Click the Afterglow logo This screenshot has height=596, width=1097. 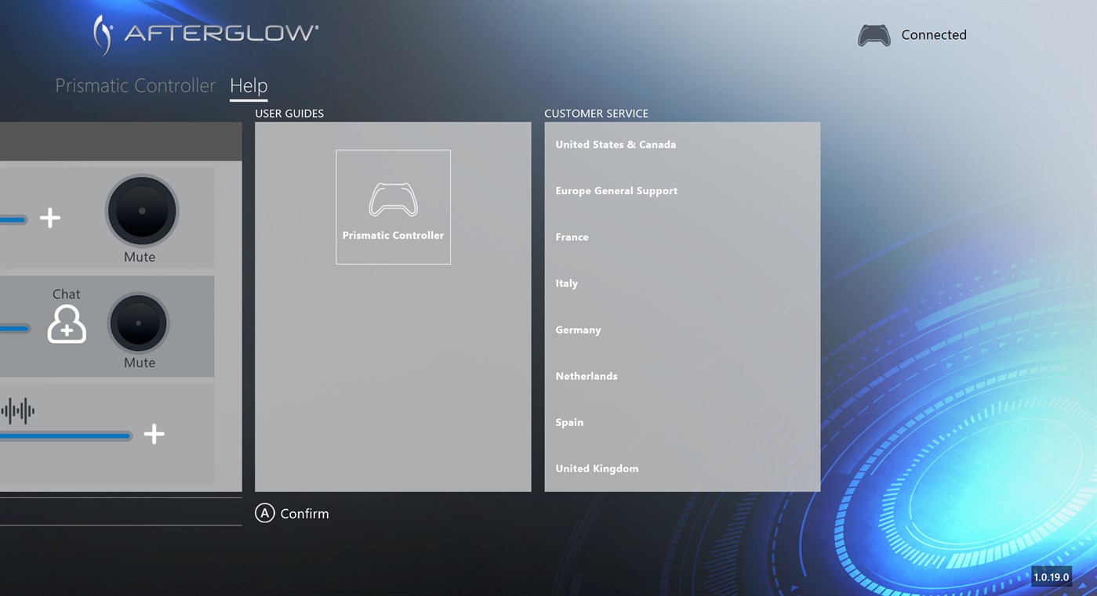[204, 34]
